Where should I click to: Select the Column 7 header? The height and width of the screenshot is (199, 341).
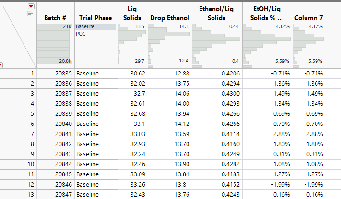point(309,18)
